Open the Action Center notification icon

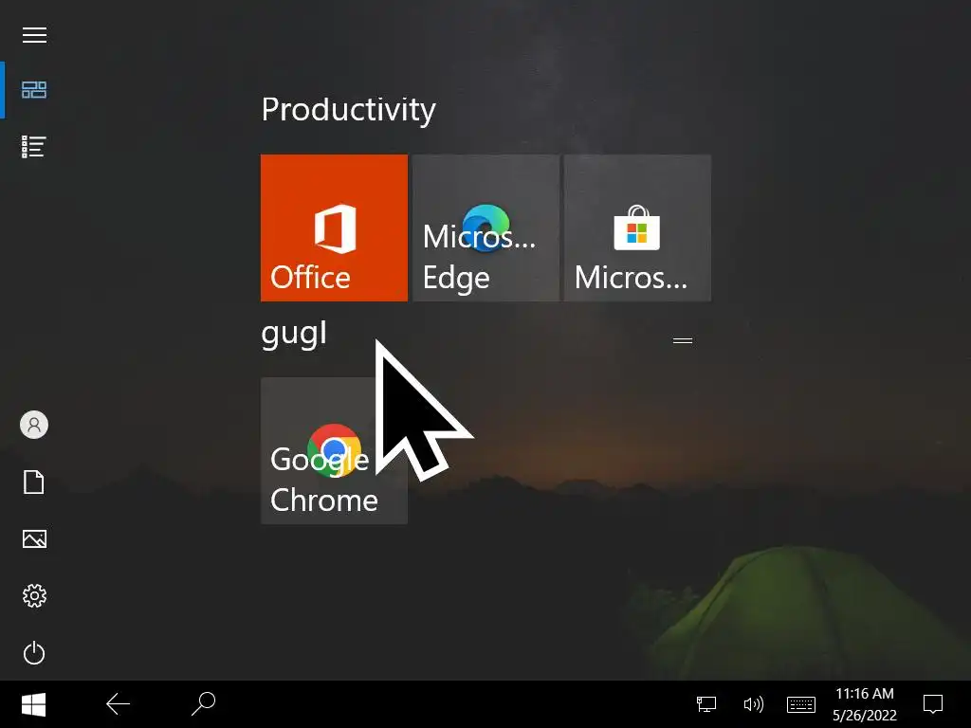(933, 704)
